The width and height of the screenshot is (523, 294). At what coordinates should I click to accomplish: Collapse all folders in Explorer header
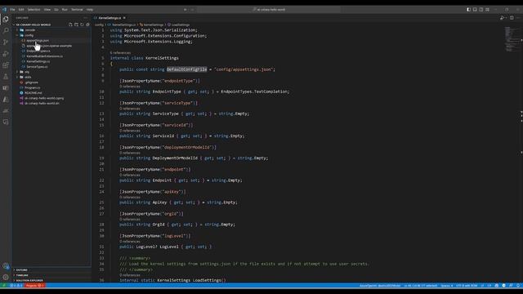pos(87,24)
